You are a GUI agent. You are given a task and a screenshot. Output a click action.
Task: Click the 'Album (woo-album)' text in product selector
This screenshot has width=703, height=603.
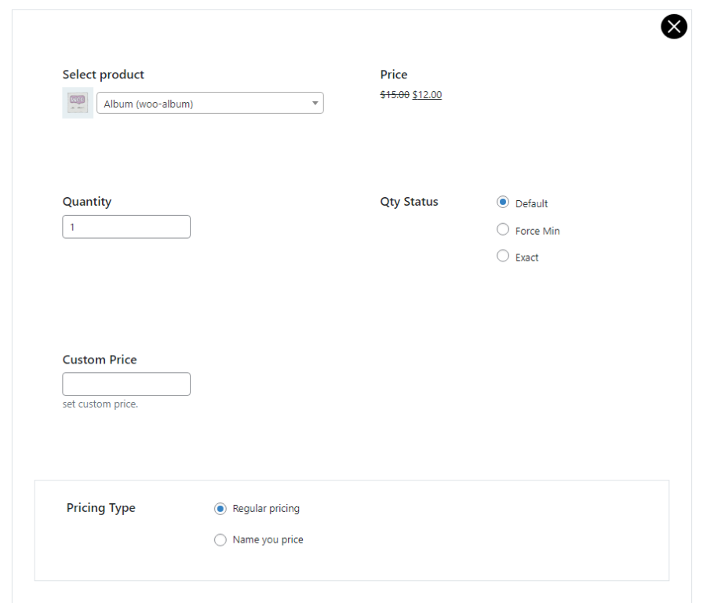click(148, 104)
